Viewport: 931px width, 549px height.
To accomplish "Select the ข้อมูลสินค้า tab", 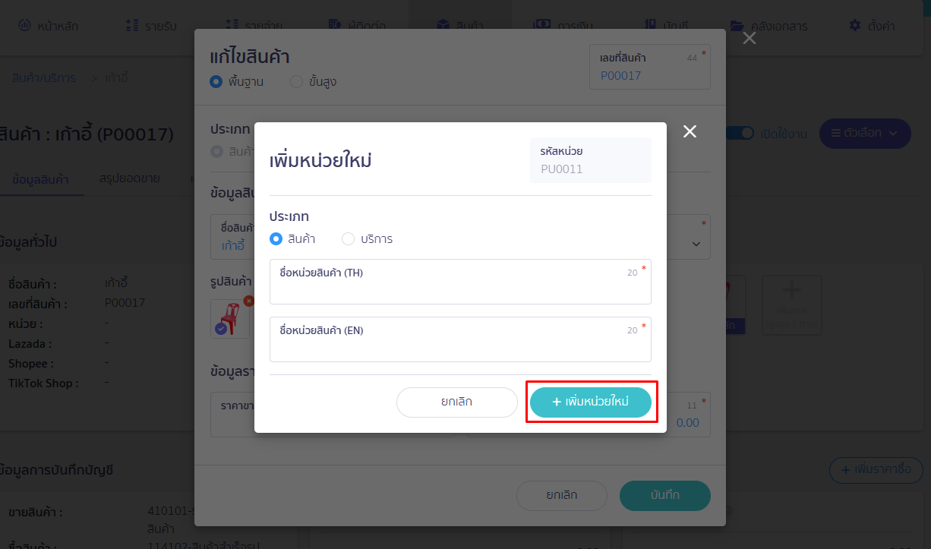I will point(42,180).
